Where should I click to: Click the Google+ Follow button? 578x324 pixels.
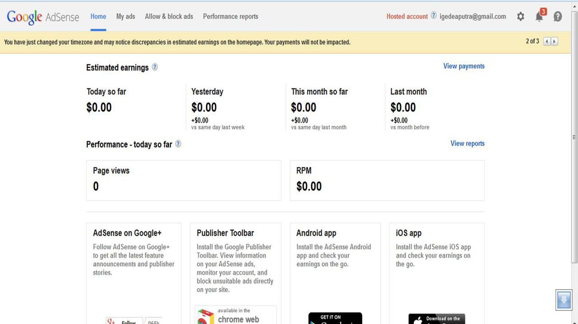[124, 321]
